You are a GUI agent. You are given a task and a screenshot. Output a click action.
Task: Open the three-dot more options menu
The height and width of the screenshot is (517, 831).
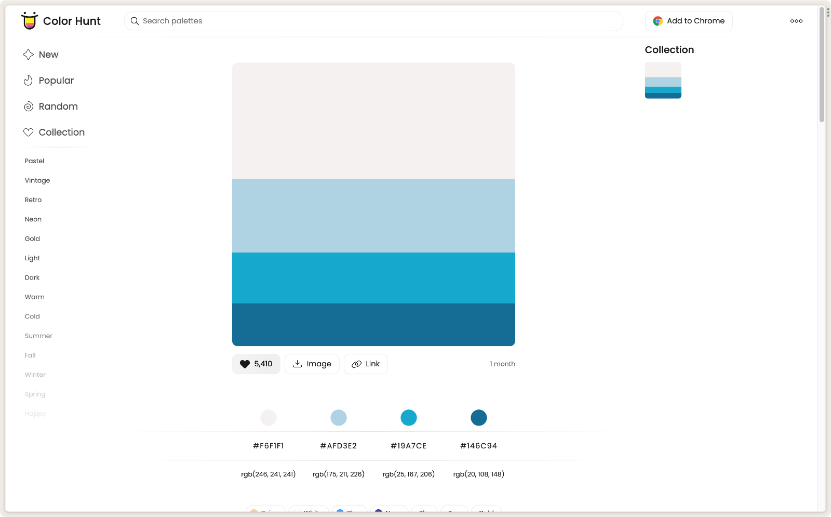[x=796, y=21]
